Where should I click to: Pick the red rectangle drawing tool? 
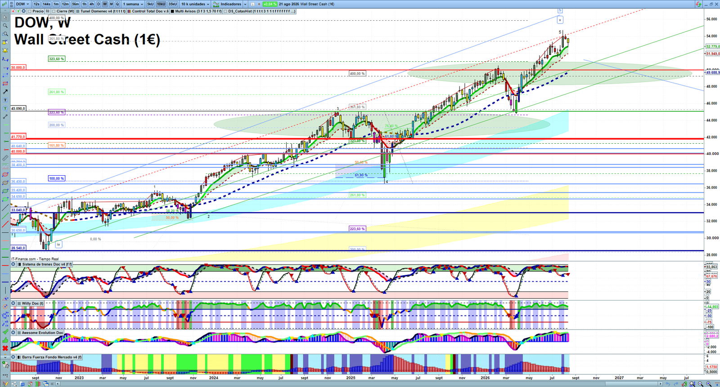pyautogui.click(x=5, y=83)
